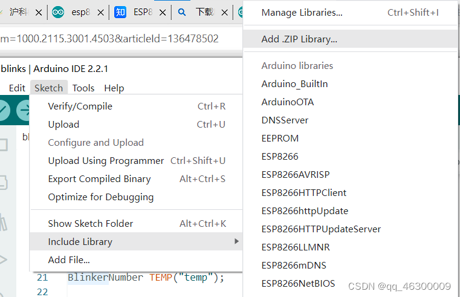Close the ESP8 Zhihu browser tab

coord(163,13)
